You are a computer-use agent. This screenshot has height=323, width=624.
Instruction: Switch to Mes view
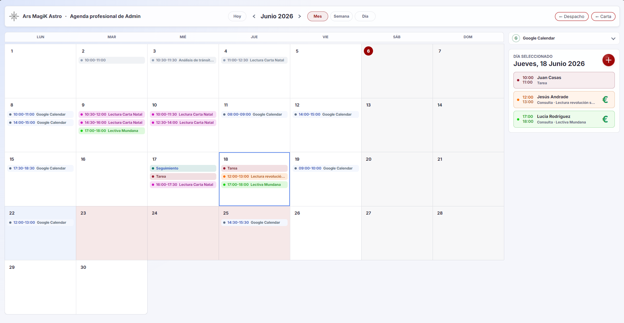coord(317,16)
